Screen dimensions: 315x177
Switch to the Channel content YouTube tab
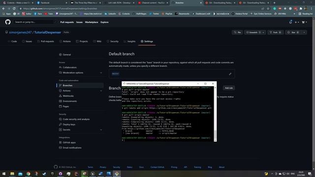point(153,3)
